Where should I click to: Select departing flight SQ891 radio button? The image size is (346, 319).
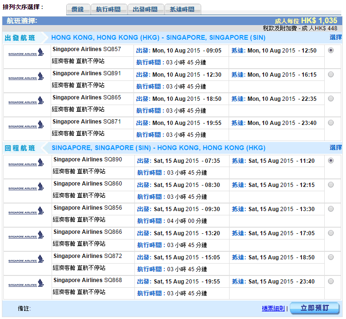[x=330, y=74]
